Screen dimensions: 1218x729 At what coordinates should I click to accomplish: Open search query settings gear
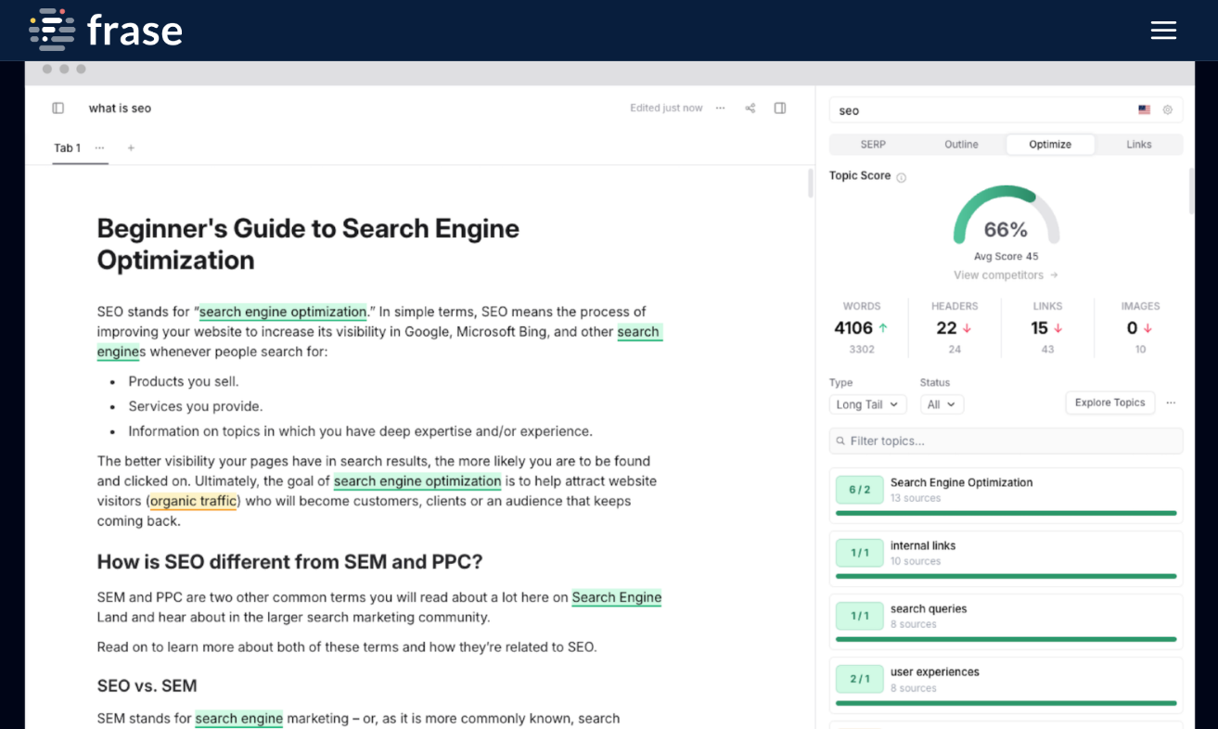(1167, 109)
